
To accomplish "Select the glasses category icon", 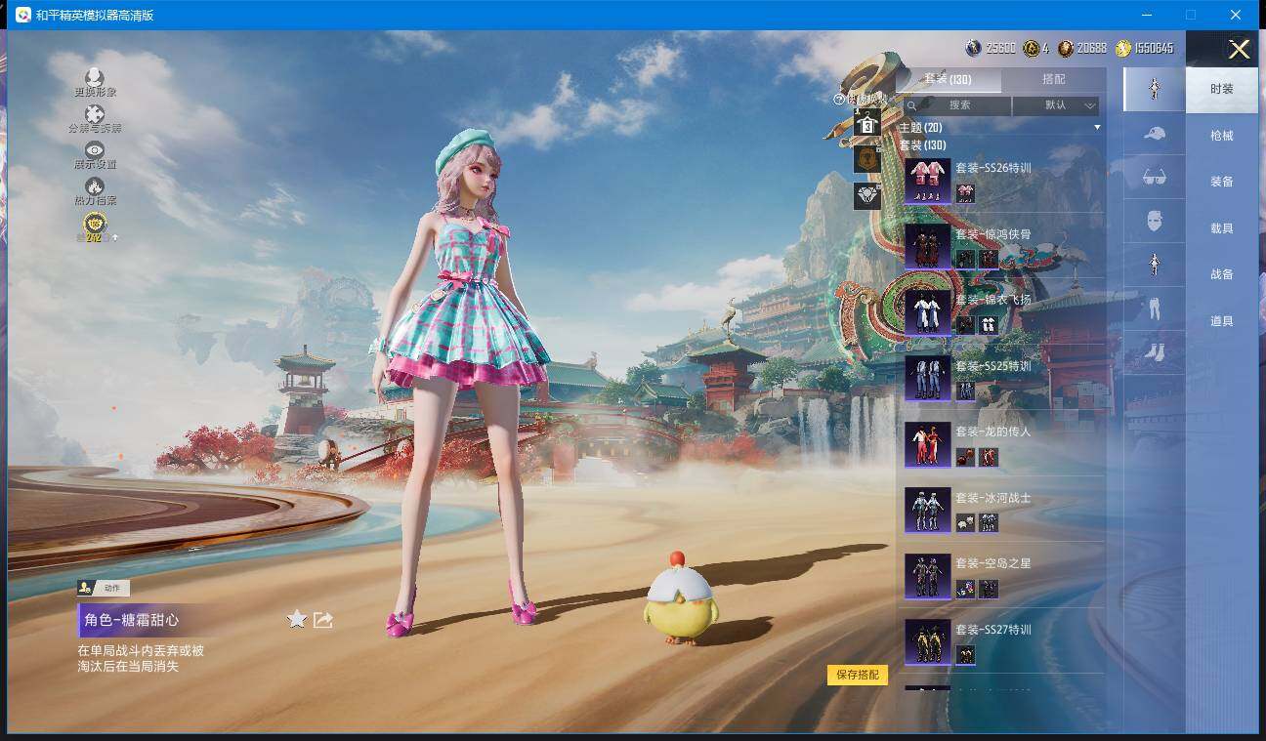I will pyautogui.click(x=1154, y=177).
